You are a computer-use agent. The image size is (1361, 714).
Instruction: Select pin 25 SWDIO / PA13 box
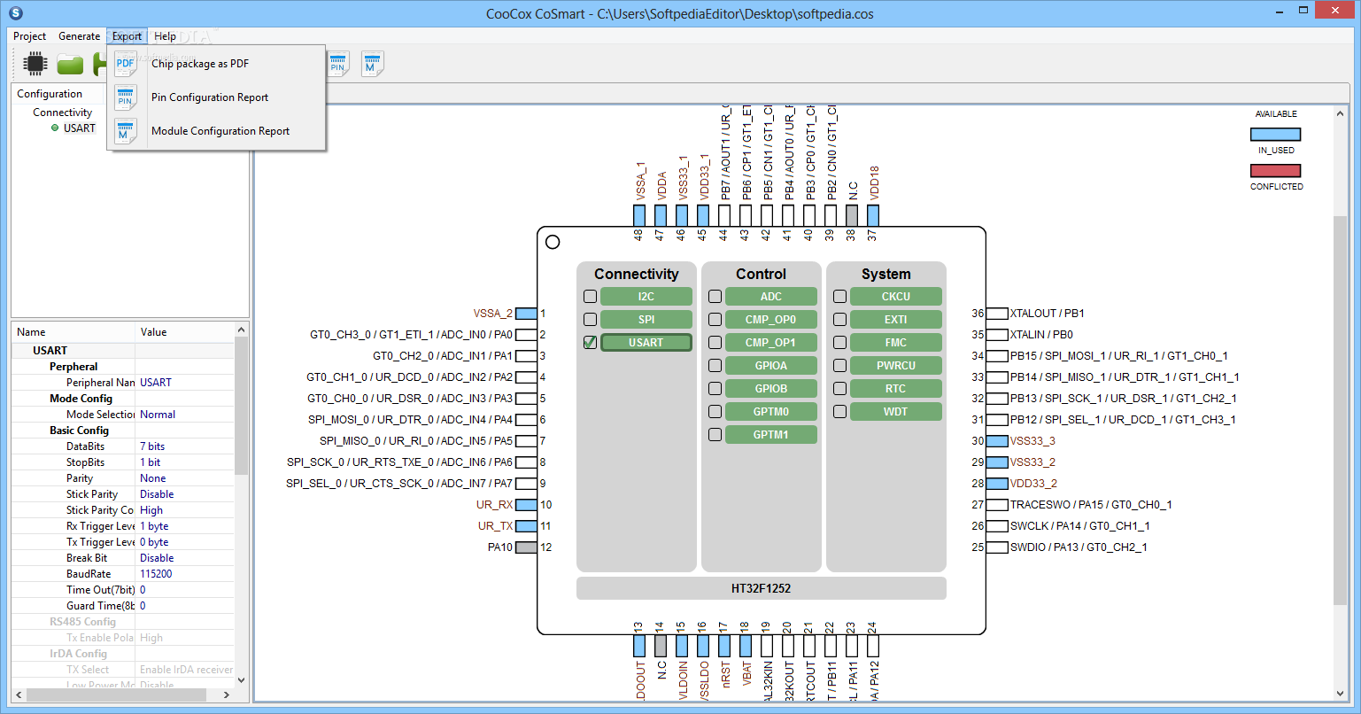pos(997,547)
